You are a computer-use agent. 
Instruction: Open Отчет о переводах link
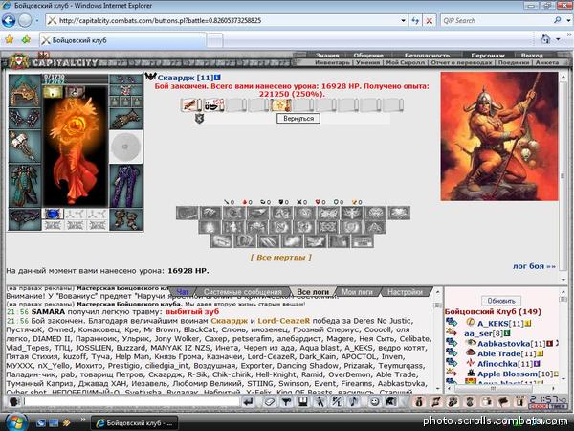[462, 62]
